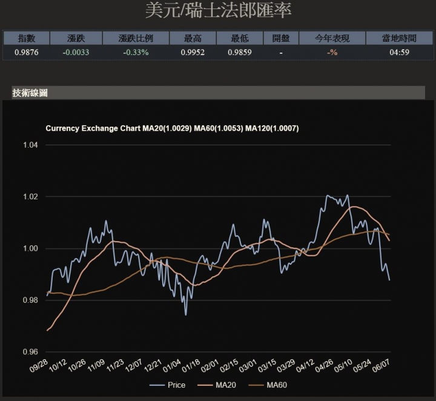Click the 1.02 y-axis label

click(30, 197)
